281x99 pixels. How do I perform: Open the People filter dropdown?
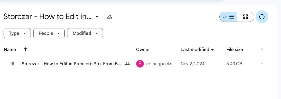pos(49,33)
